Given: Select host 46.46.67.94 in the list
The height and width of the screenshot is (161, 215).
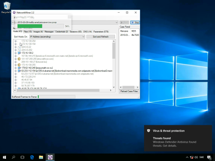Looking at the screenshot, I should (26, 80).
